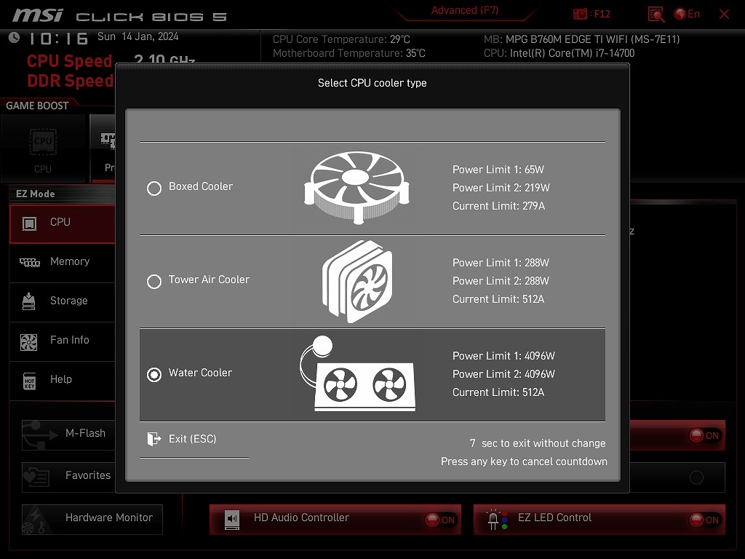Open the Hardware Monitor button
Screen dimensions: 745x559
(92, 519)
